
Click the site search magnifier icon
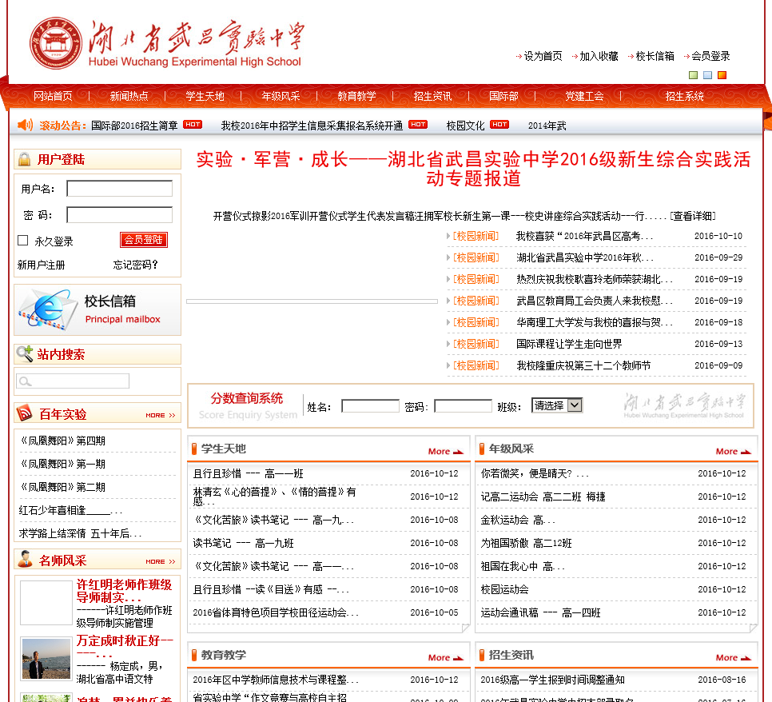(24, 353)
